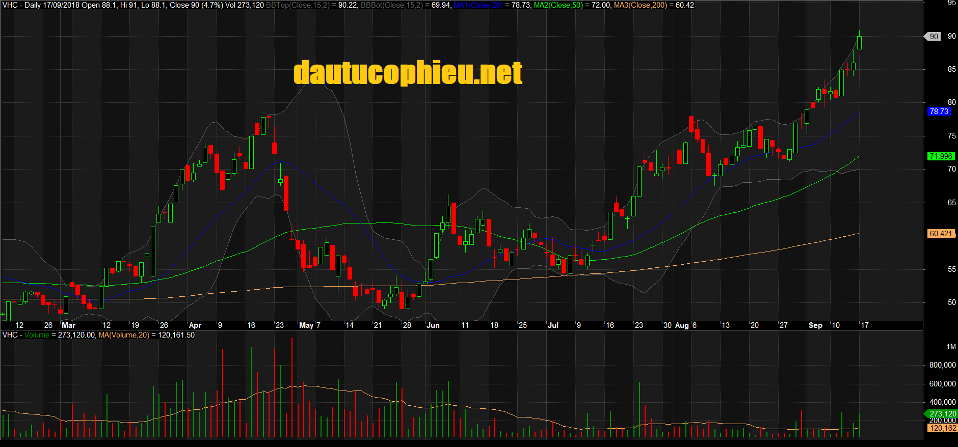Click the BBBot(Close,15,2) indicator label
The image size is (958, 447).
392,5
